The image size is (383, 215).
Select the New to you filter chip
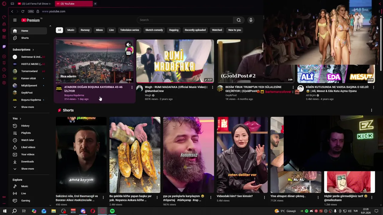pyautogui.click(x=235, y=30)
